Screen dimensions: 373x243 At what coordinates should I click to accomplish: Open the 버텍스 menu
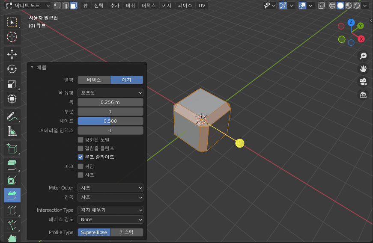coord(149,6)
